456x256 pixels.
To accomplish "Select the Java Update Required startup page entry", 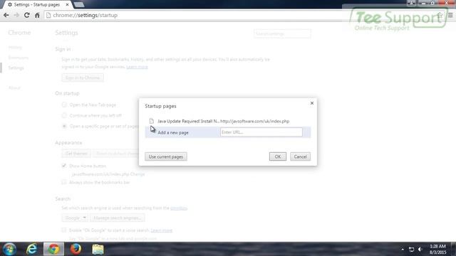I will pyautogui.click(x=228, y=121).
